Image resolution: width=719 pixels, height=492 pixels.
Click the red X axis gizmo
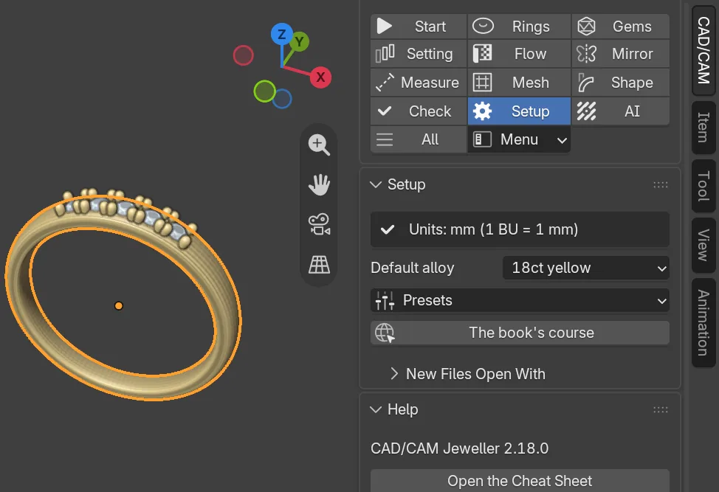click(x=320, y=77)
